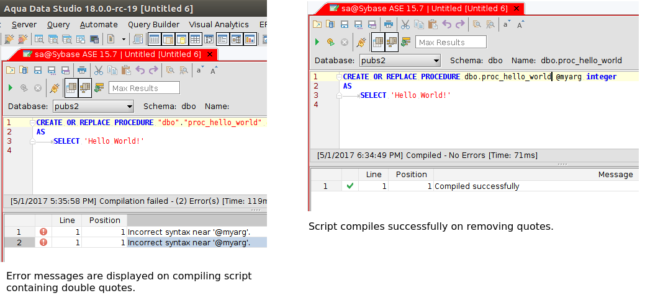Select first 'Incorrect syntax near @myarg' error row
Screen dimensions: 645x306
(135, 232)
